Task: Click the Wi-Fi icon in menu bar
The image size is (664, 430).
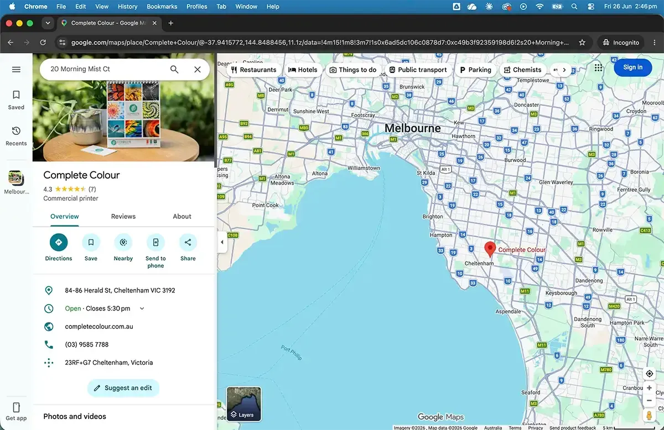Action: [x=539, y=7]
